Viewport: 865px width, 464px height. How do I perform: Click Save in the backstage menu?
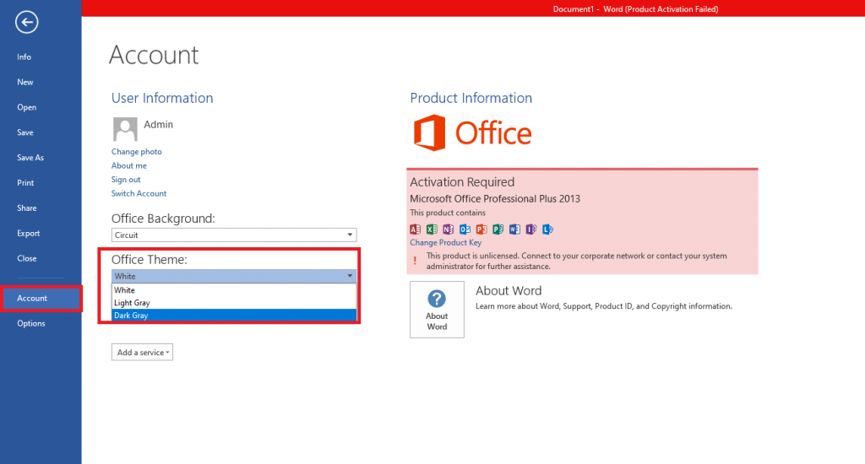(x=41, y=132)
